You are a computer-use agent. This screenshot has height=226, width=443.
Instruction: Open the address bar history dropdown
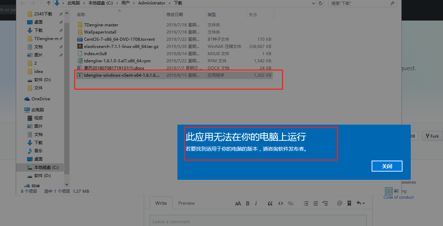[x=313, y=3]
